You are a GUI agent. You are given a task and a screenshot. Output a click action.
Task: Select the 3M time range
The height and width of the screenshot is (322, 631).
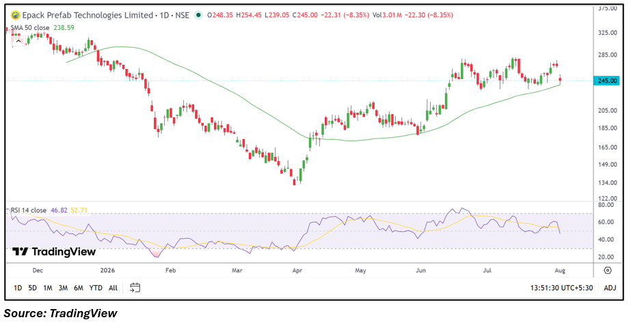63,288
